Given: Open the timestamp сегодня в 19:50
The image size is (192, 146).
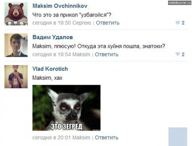Looking at the screenshot, I should (52, 23).
